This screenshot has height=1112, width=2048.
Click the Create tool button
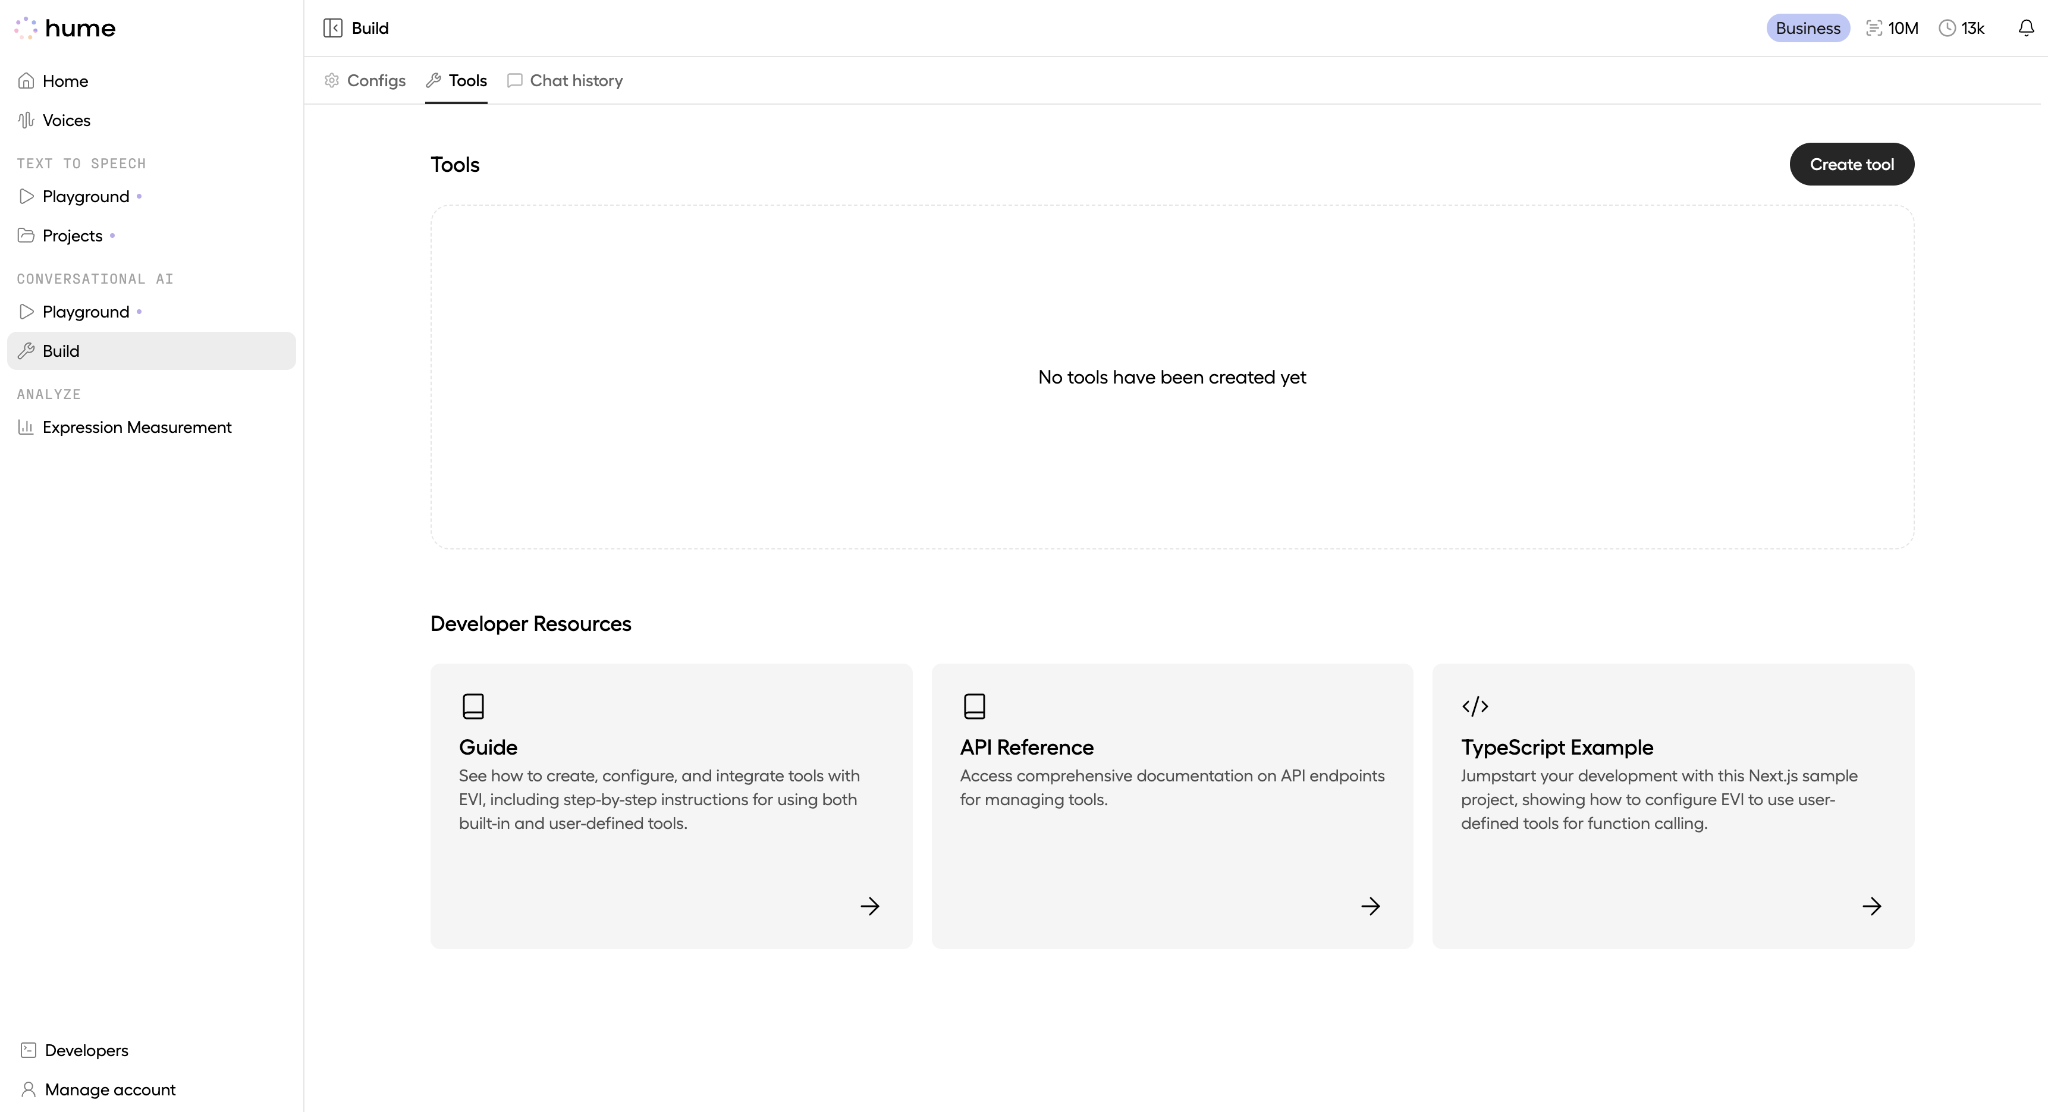point(1852,164)
